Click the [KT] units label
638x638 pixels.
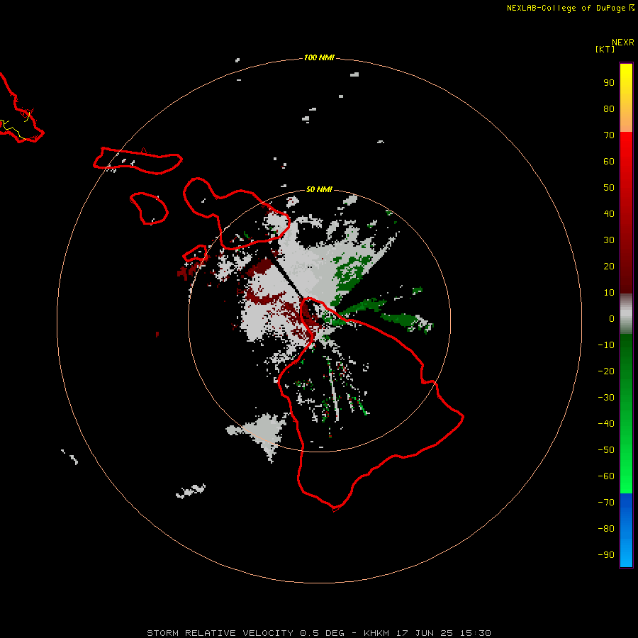605,49
